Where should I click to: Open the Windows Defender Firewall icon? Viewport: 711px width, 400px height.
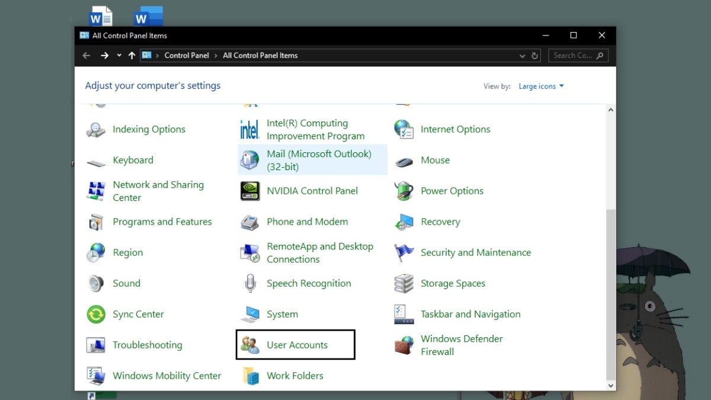click(x=404, y=345)
